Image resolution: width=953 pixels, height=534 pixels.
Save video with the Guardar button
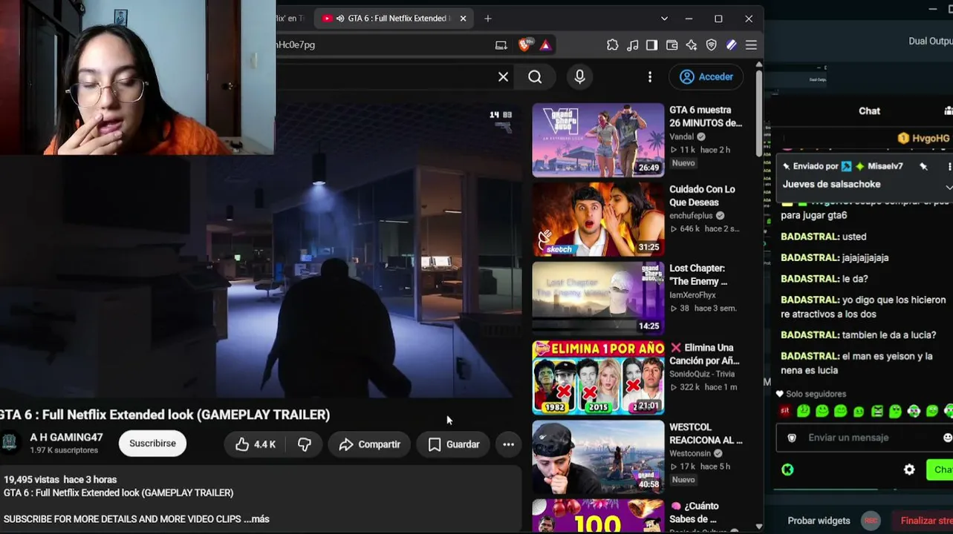(x=454, y=444)
